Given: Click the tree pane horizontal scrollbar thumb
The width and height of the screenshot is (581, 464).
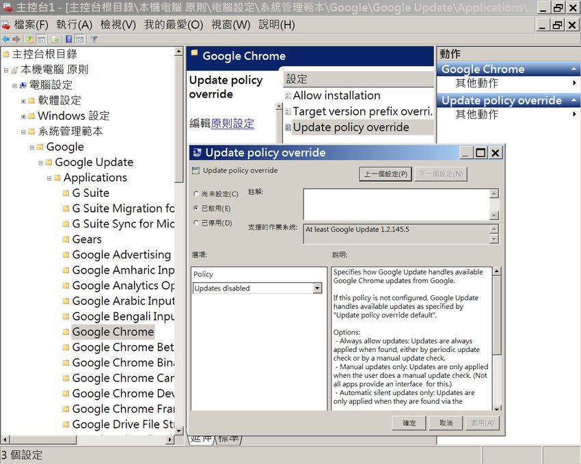Looking at the screenshot, I should [x=43, y=440].
